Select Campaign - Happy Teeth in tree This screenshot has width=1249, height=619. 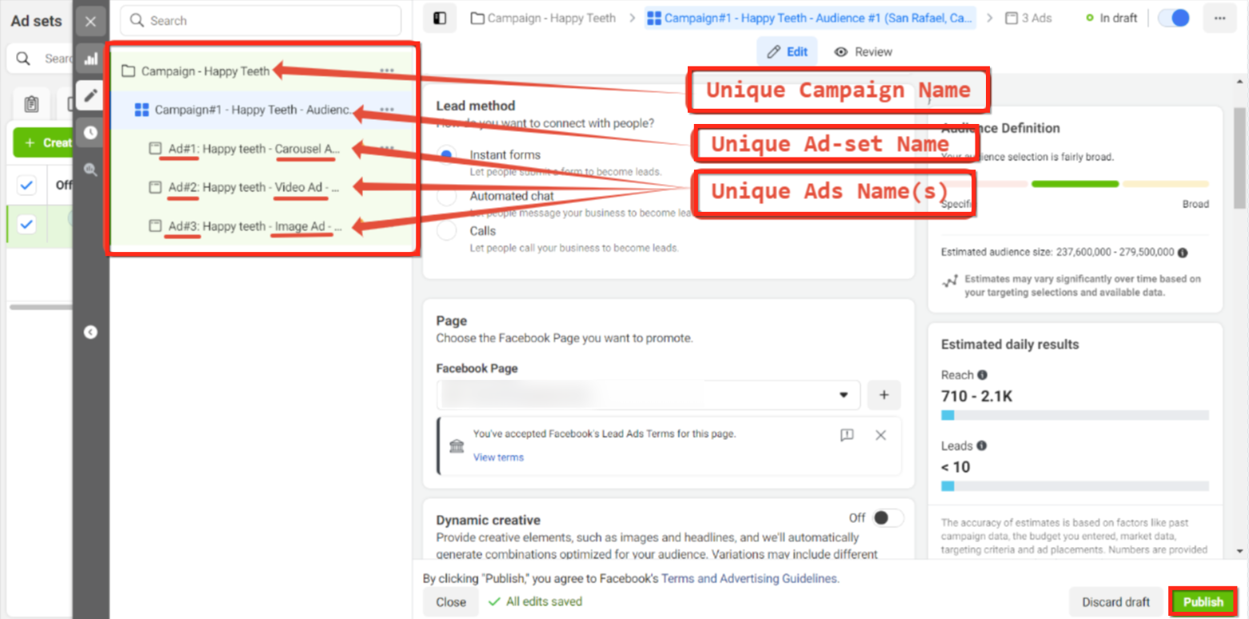pos(206,71)
